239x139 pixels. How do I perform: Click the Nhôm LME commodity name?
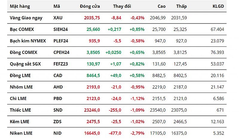21,87
